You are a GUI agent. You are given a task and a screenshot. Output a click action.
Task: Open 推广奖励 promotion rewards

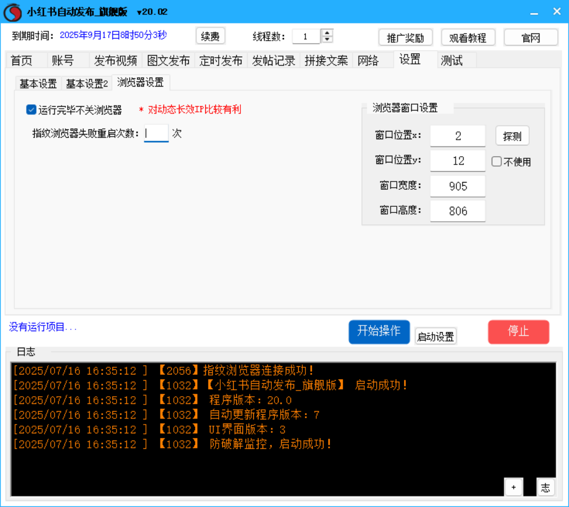coord(405,37)
